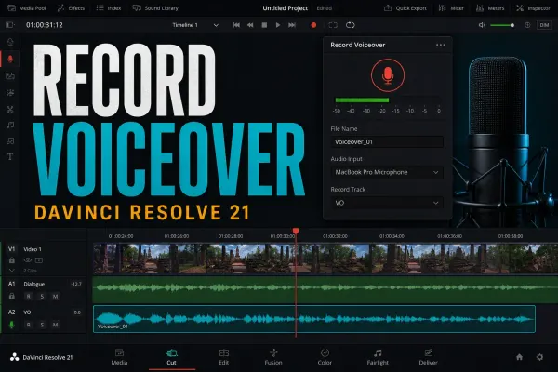Screen dimensions: 558x372
Task: Open the Inspector panel
Action: [x=533, y=7]
